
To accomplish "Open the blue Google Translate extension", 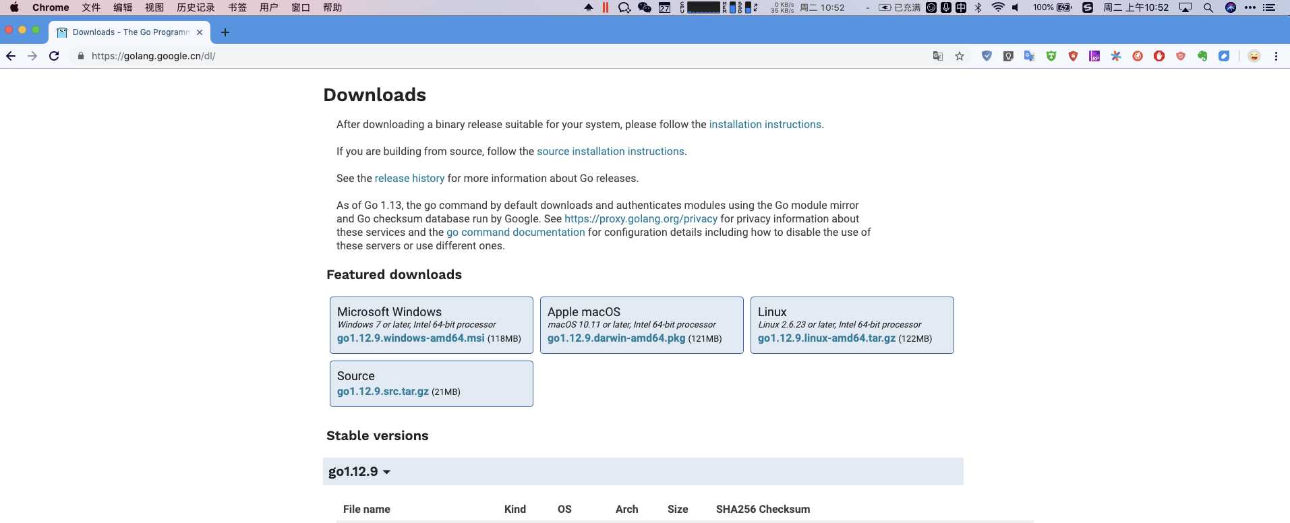I will click(1030, 56).
